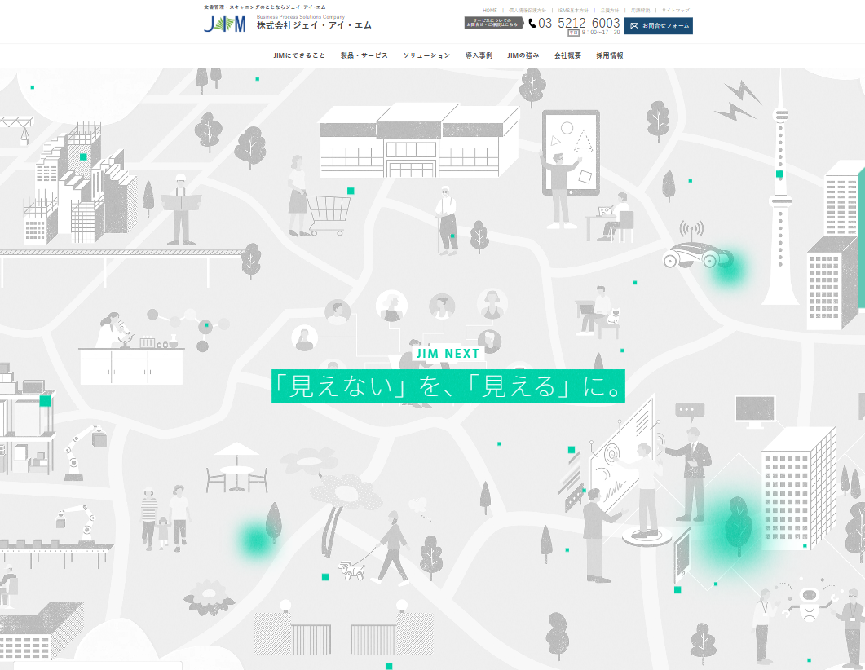Open the お問合せフォーム contact button

[x=658, y=26]
